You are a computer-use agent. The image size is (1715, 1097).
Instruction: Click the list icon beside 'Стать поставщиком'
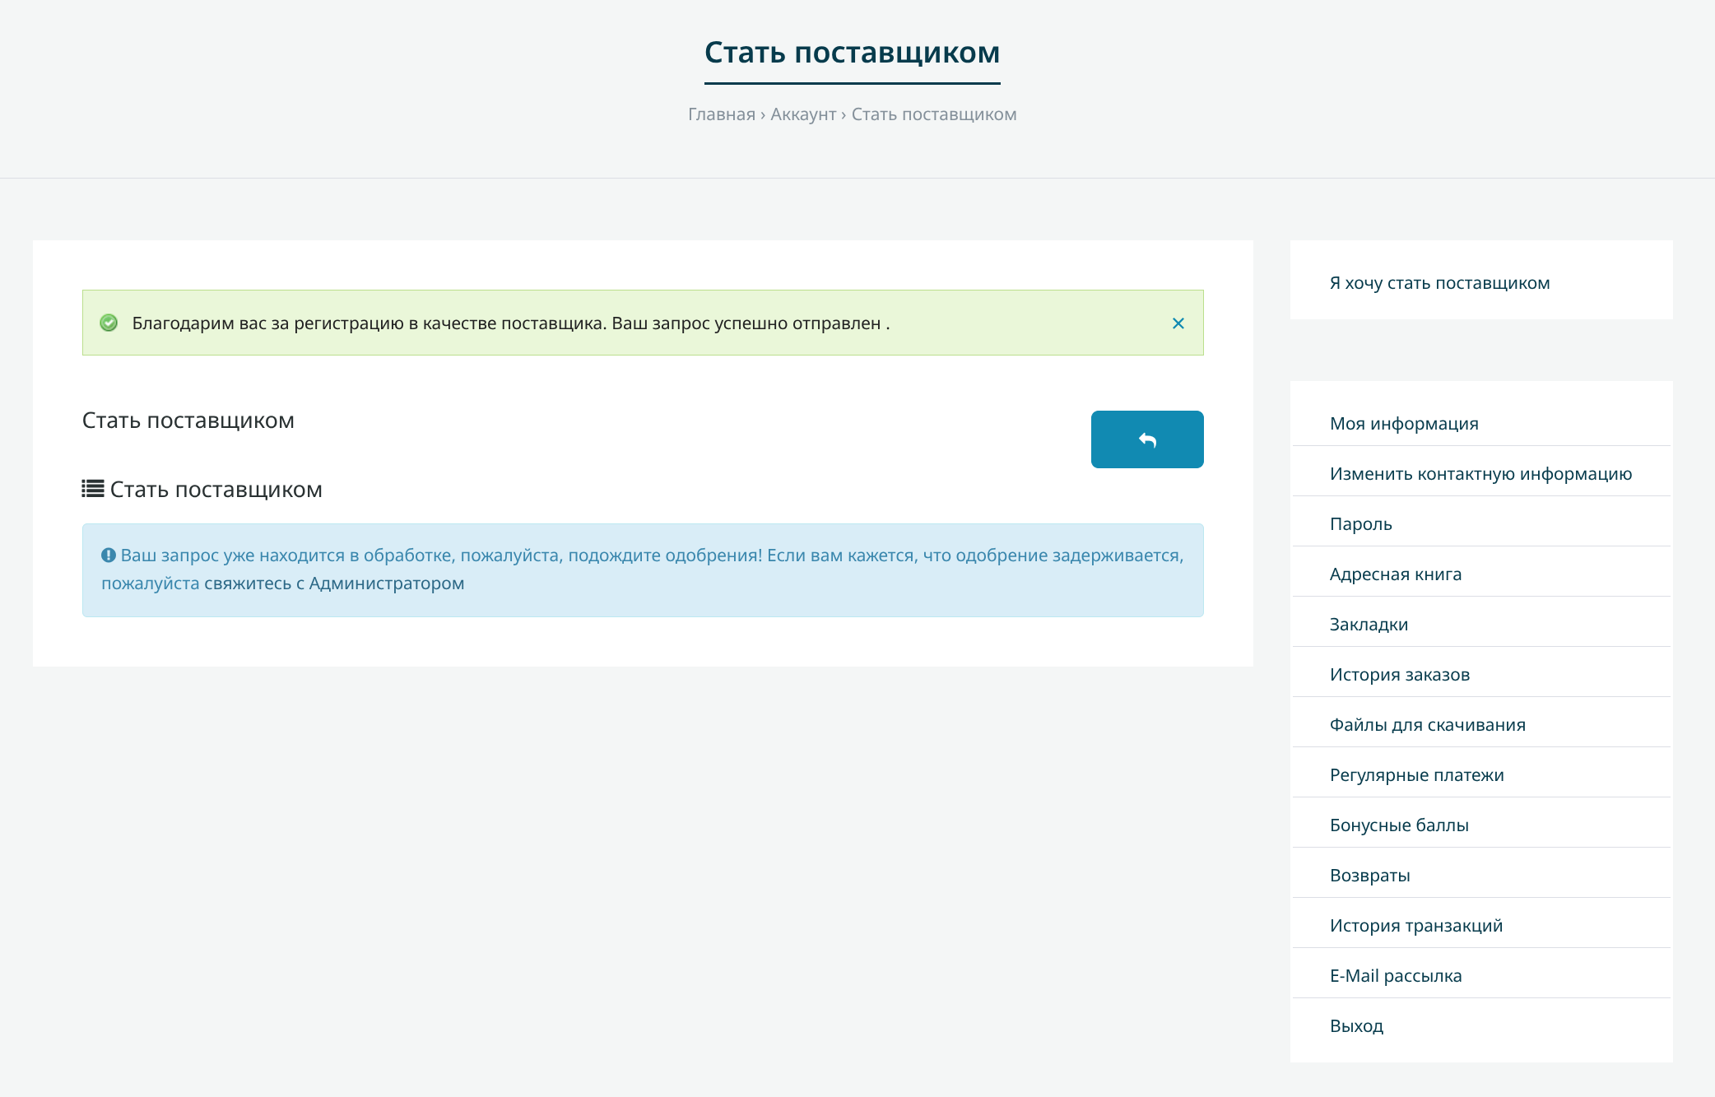[x=93, y=489]
